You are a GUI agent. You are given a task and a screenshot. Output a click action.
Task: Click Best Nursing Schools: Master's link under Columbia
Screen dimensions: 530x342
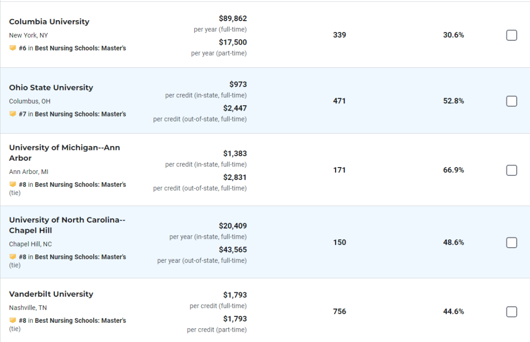pos(80,48)
